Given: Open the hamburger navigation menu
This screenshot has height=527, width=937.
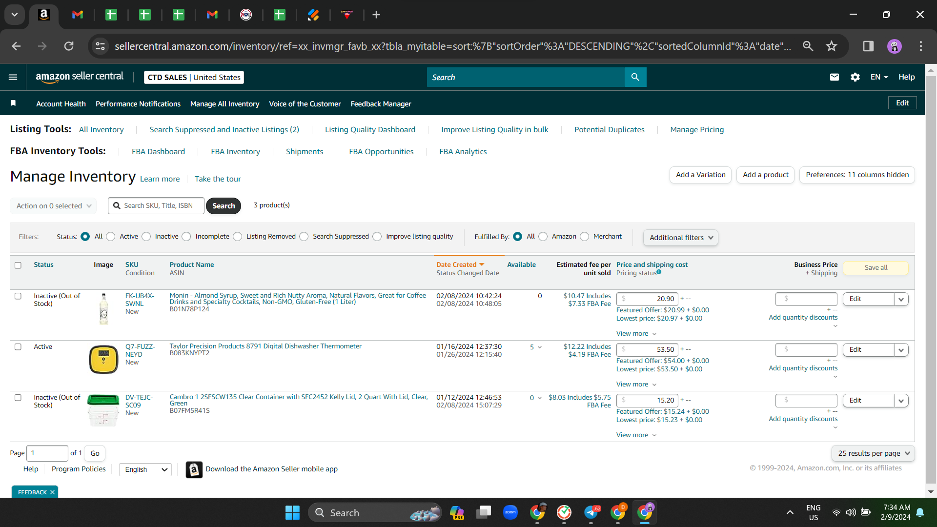Looking at the screenshot, I should [x=13, y=77].
